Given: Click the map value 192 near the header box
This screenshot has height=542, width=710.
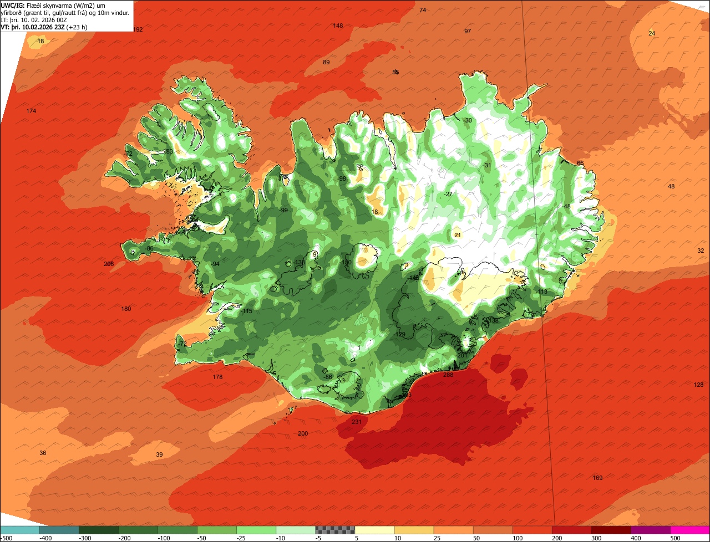Looking at the screenshot, I should [138, 29].
